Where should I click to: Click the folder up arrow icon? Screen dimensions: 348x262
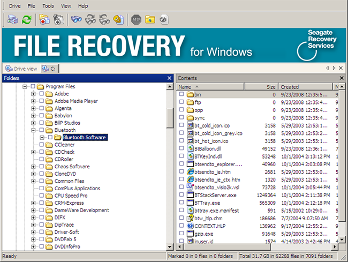[x=150, y=20]
